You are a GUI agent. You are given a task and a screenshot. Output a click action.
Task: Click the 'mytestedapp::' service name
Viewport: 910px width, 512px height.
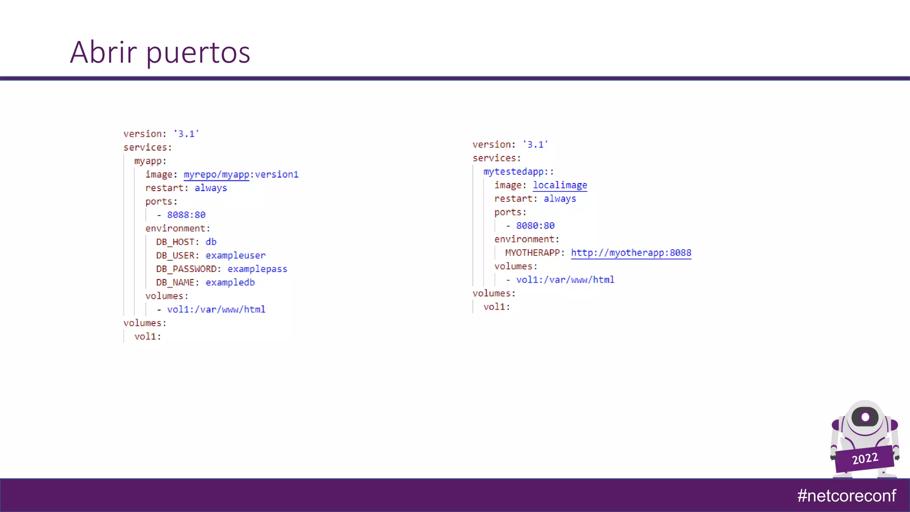click(519, 172)
